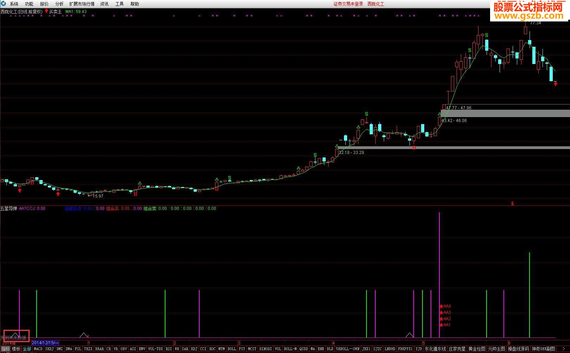Switch indicator to YJD
This screenshot has width=570, height=353.
click(418, 349)
